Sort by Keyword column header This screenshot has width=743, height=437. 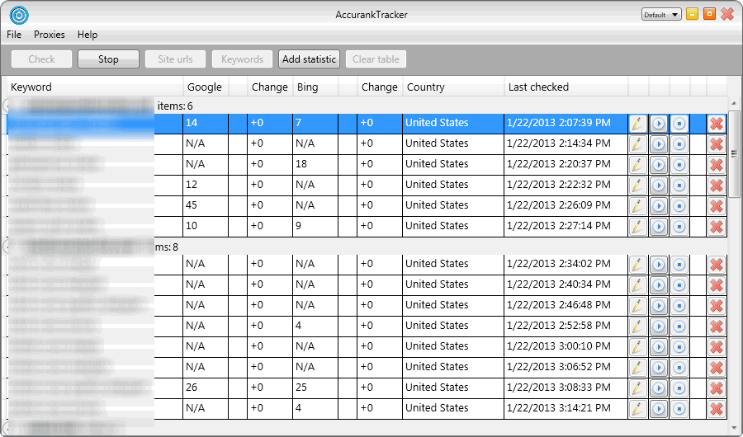tap(95, 87)
